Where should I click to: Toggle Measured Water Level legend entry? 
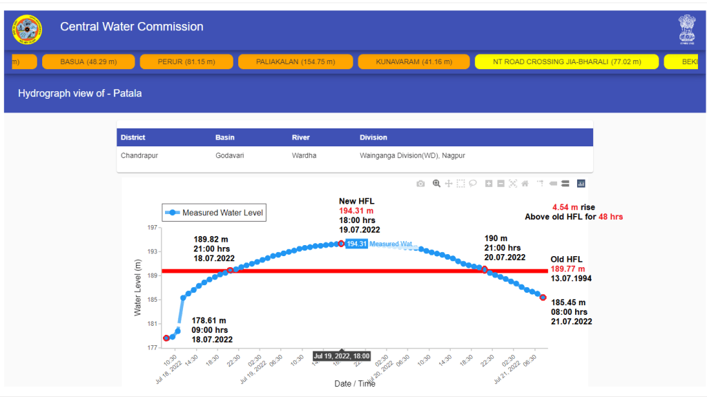pos(214,213)
